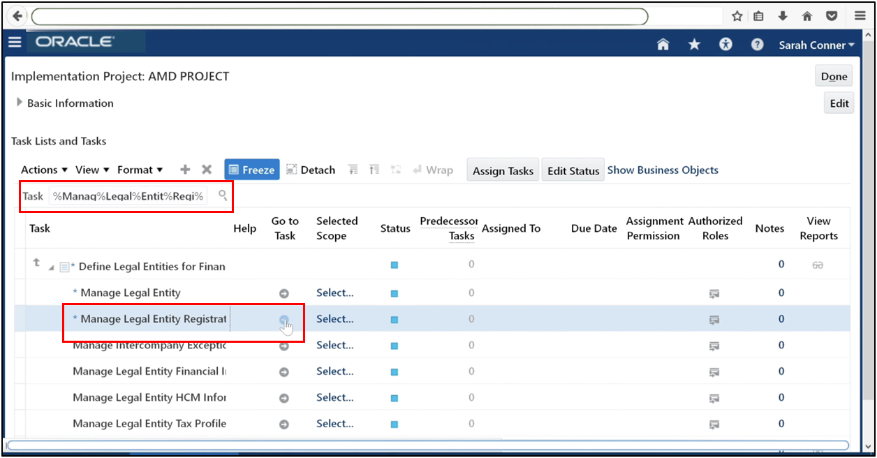Click the Done button
This screenshot has height=458, width=877.
833,75
